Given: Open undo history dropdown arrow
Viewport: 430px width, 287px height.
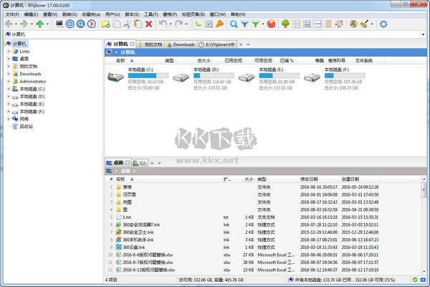Looking at the screenshot, I should (171, 24).
